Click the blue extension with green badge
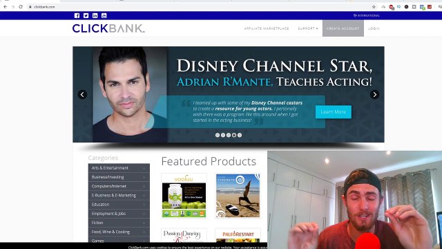This screenshot has height=249, width=442. [422, 7]
